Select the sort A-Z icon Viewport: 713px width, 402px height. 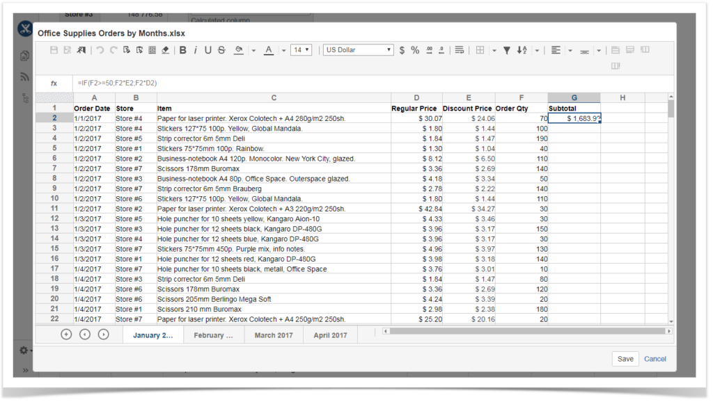click(x=522, y=49)
